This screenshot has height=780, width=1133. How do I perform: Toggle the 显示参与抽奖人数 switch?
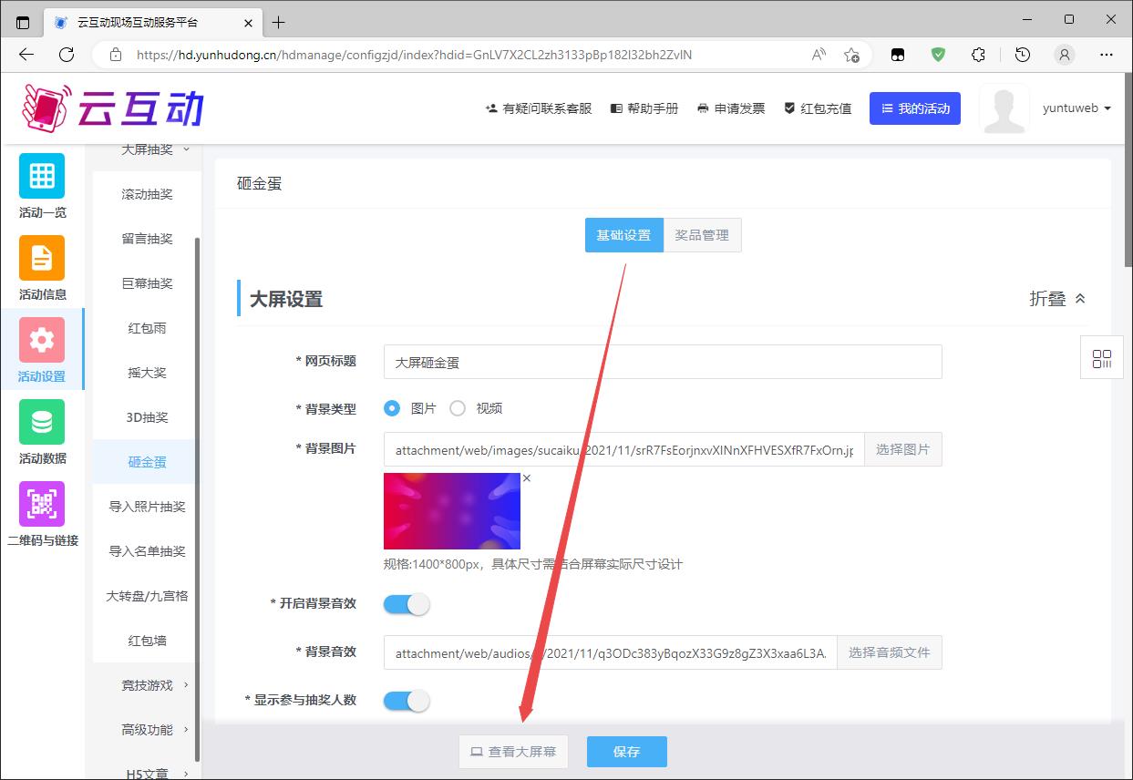pos(407,701)
